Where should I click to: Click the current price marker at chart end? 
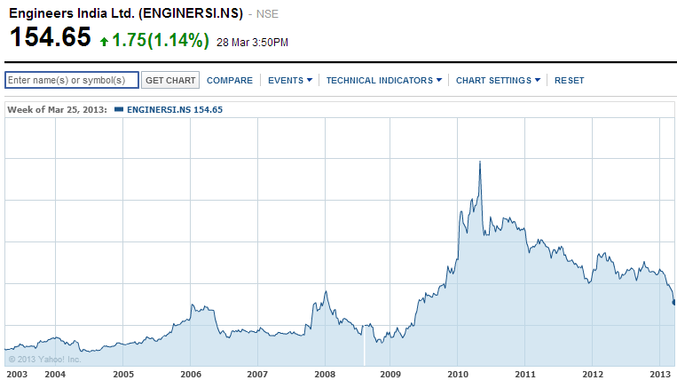674,303
